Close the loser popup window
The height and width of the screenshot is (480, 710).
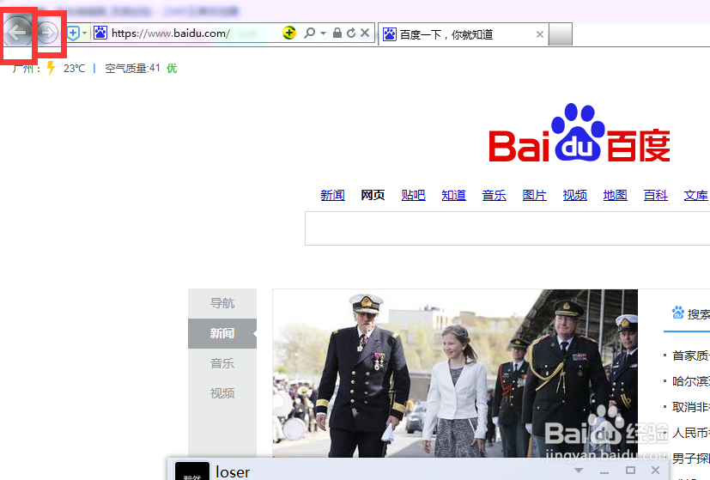655,470
